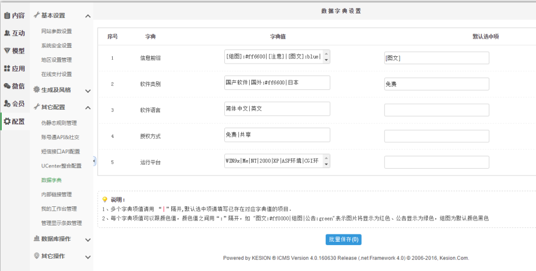This screenshot has width=536, height=271.
Task: Open the 互动 interaction section icon
Action: click(7, 33)
